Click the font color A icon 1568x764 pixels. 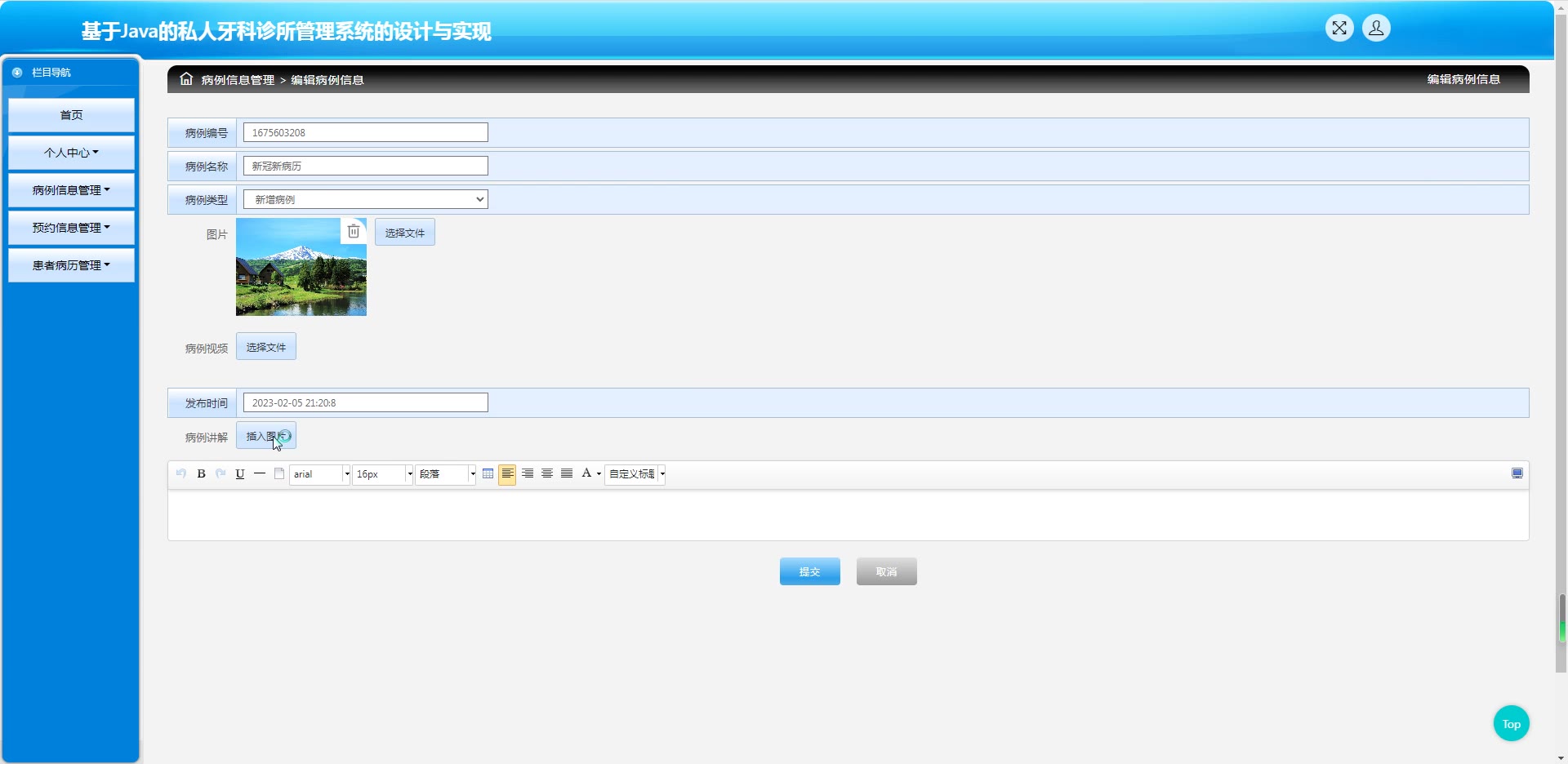click(x=586, y=473)
